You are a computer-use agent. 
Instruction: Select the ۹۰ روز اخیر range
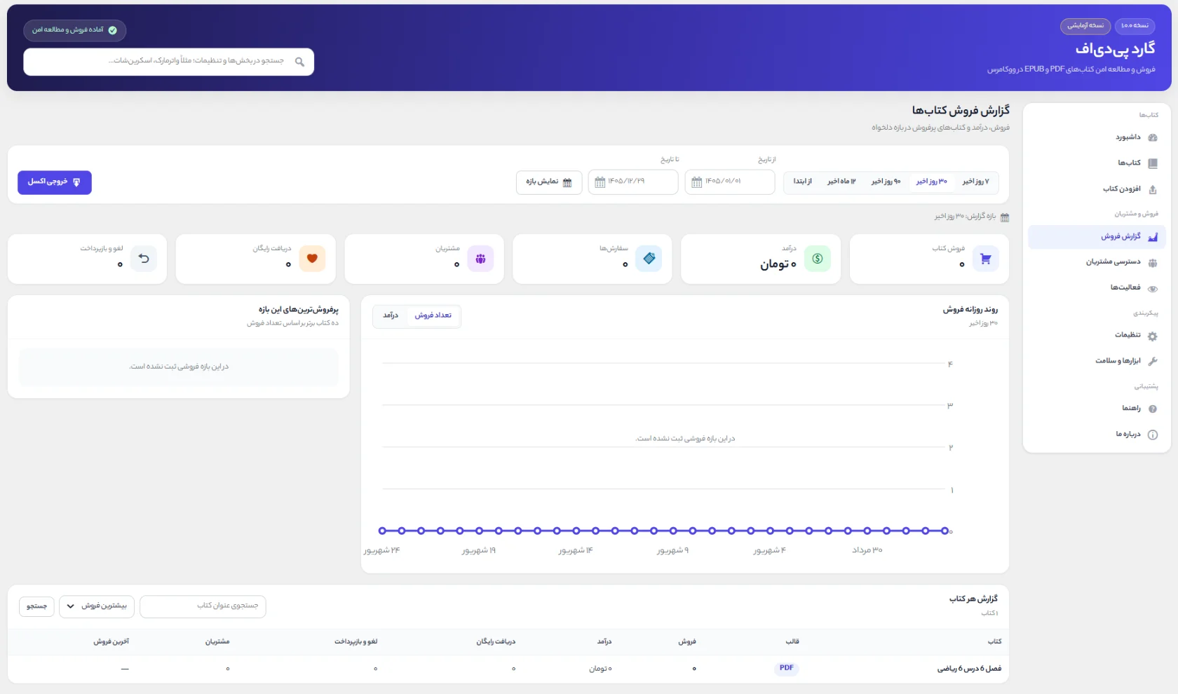pyautogui.click(x=886, y=182)
